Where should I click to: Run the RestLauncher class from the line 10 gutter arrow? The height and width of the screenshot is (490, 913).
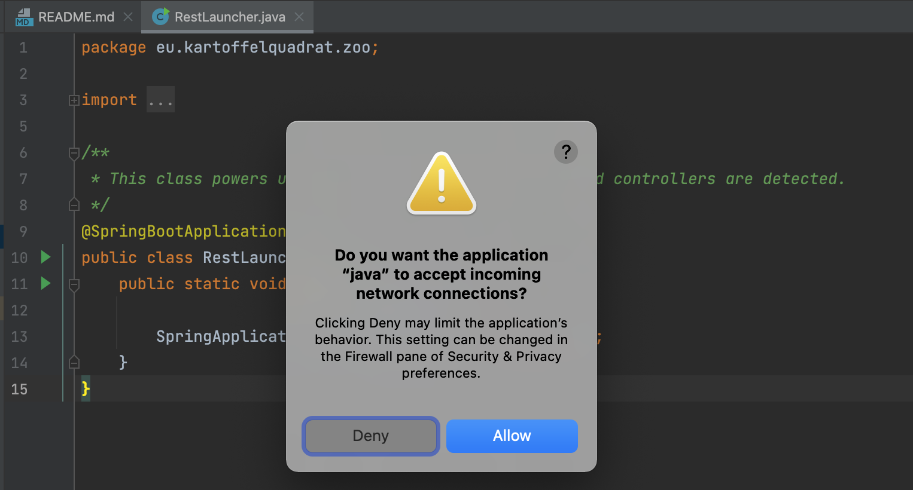[x=45, y=257]
